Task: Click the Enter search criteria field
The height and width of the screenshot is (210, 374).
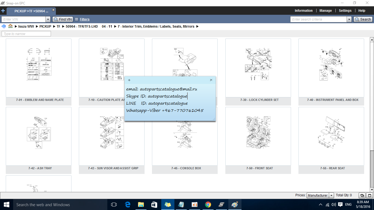Action: pyautogui.click(x=318, y=19)
